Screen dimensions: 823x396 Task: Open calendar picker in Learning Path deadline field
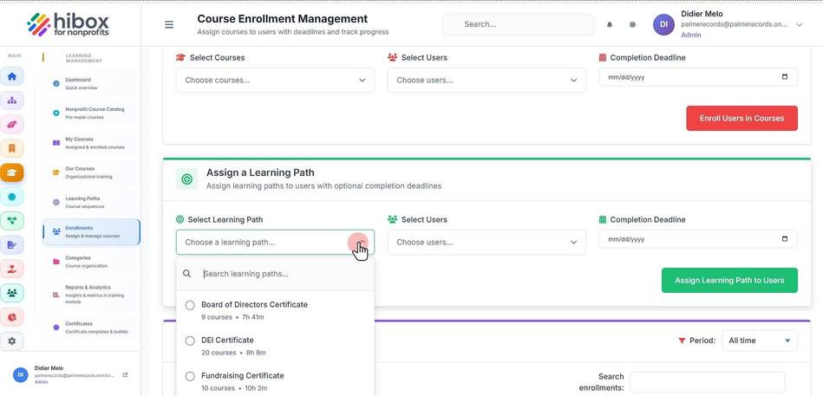[785, 239]
